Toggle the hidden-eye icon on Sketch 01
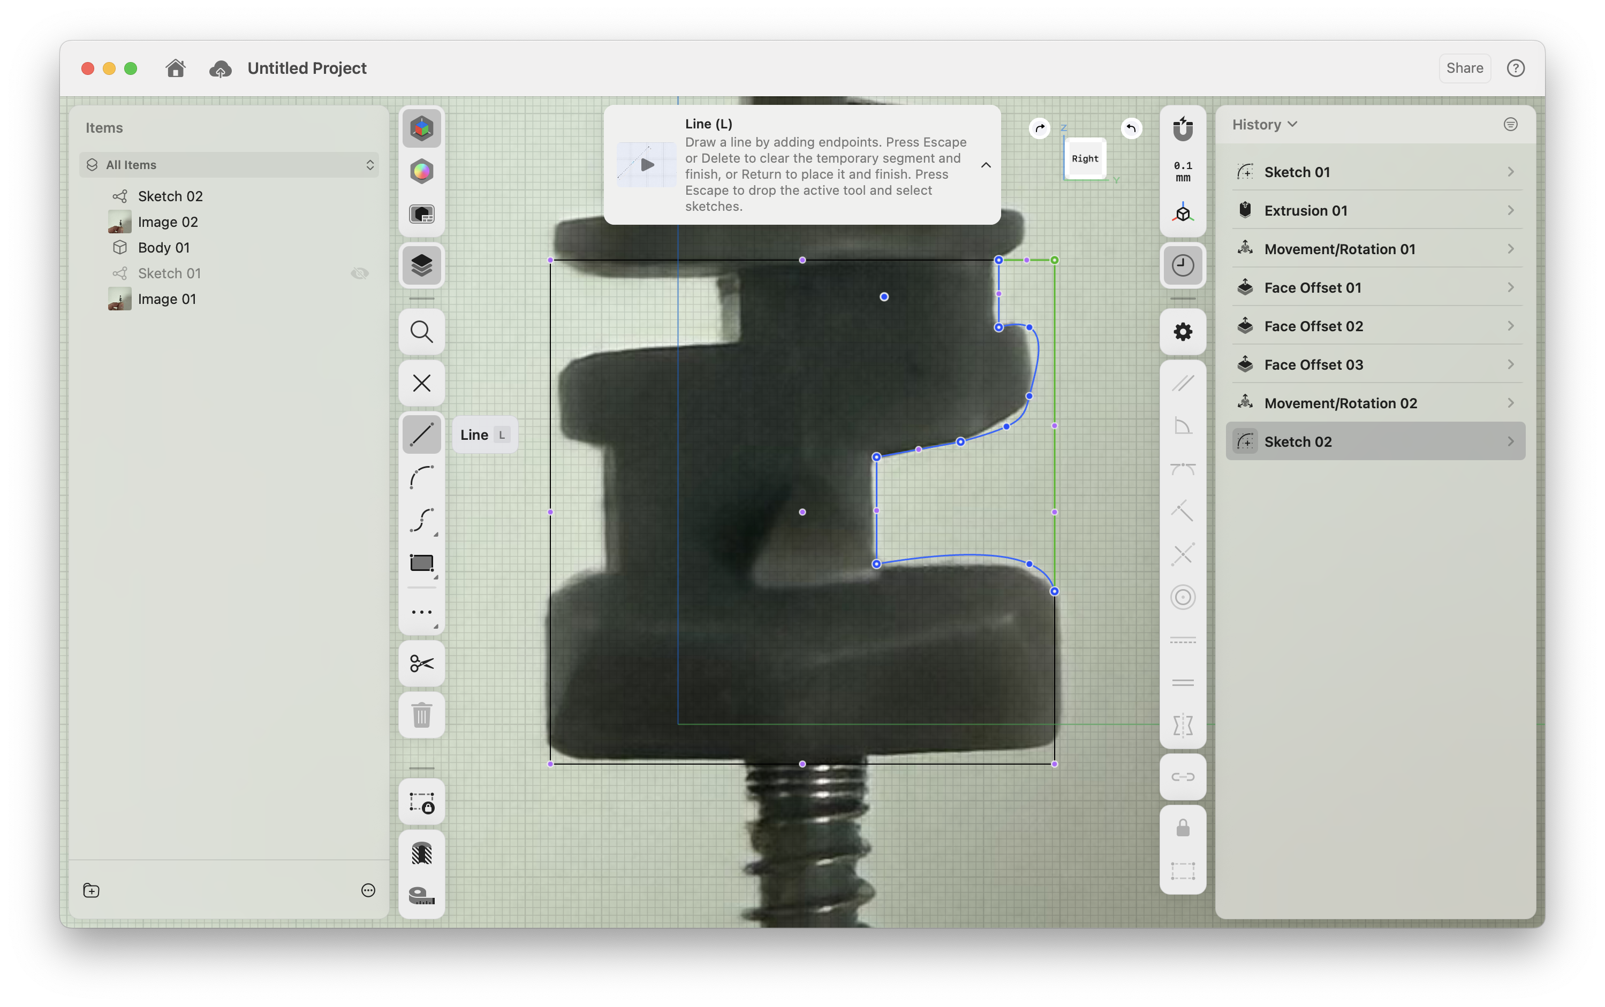 tap(360, 273)
